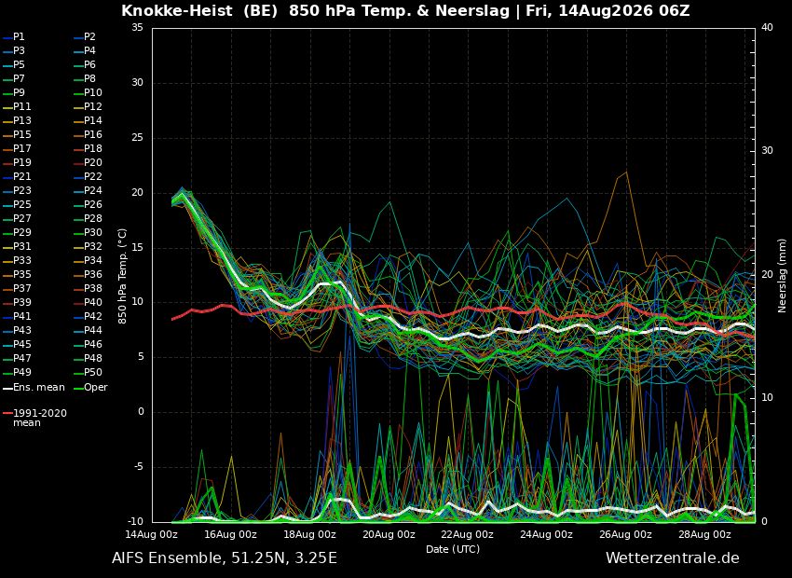Click the Neerslag (mm) axis title
Viewport: 792px width, 578px height.
tap(783, 276)
